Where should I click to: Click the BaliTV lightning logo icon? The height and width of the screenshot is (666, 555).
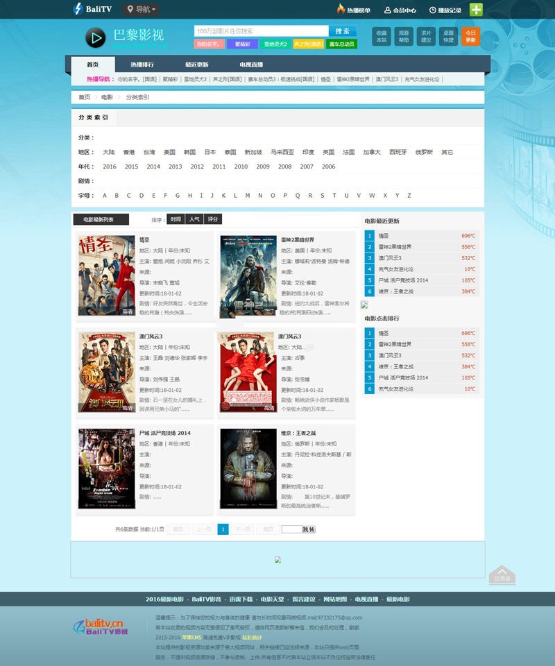pos(78,9)
